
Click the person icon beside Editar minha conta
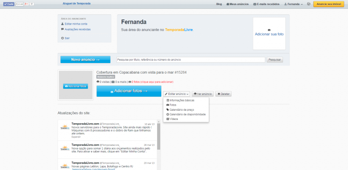point(62,24)
